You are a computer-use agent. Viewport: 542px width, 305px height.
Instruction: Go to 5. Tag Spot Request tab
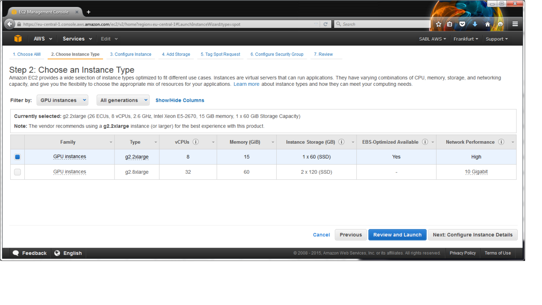coord(220,54)
